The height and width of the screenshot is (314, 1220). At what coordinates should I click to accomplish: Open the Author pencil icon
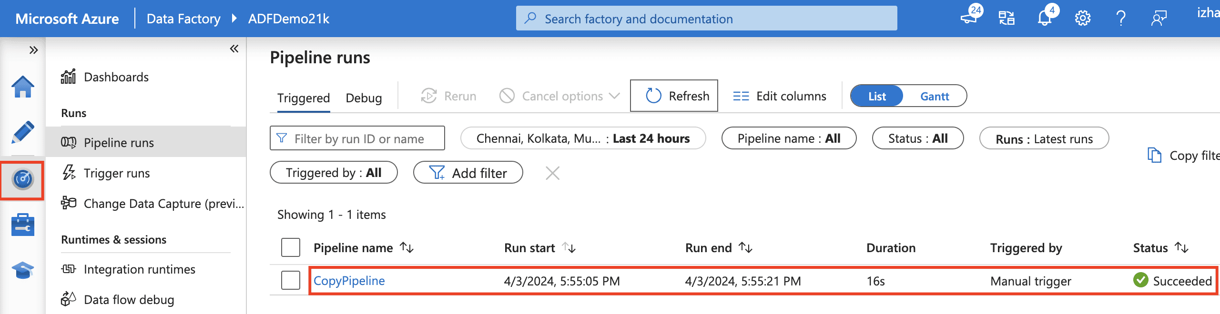[22, 132]
